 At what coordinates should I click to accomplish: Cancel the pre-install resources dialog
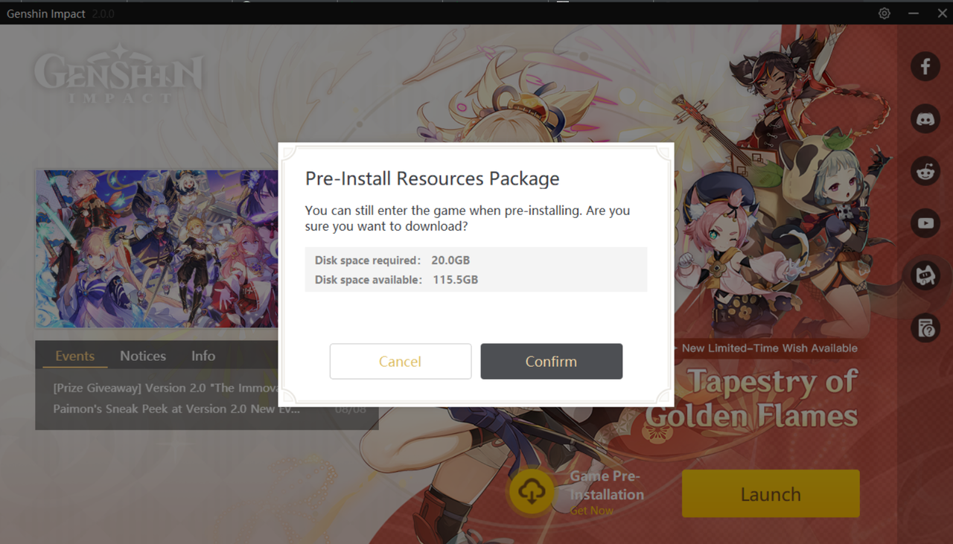click(x=401, y=361)
